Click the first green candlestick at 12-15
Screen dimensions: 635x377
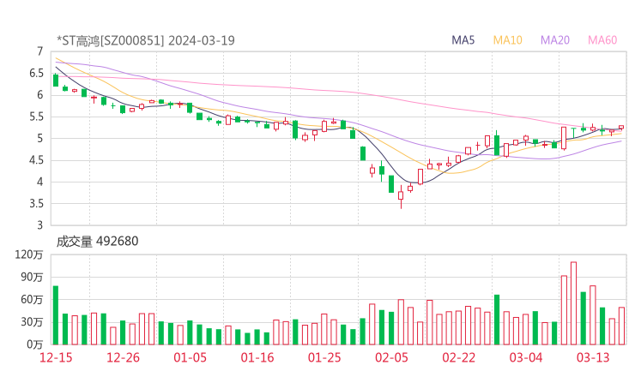(x=56, y=80)
